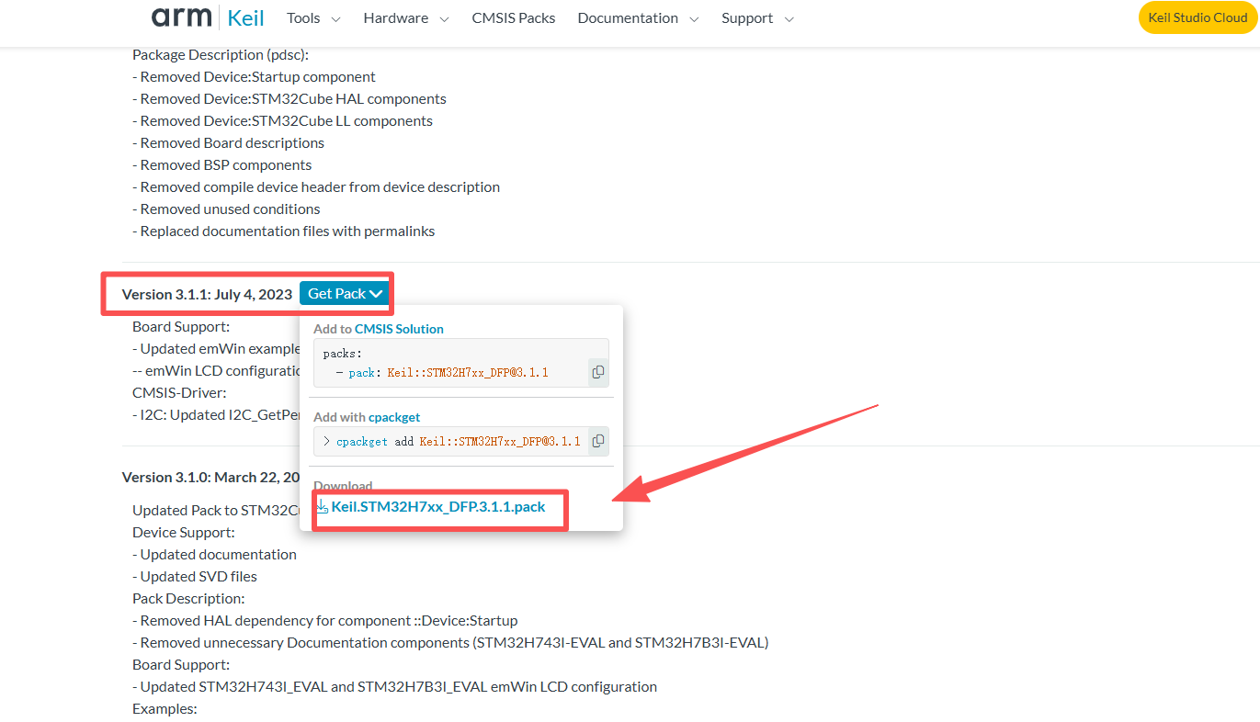
Task: Click the packs YAML code block
Action: (460, 362)
